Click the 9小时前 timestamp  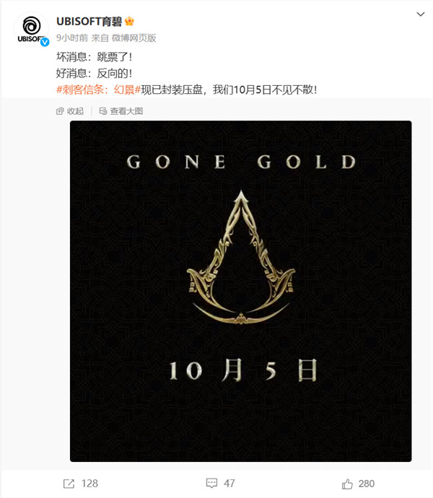point(72,38)
